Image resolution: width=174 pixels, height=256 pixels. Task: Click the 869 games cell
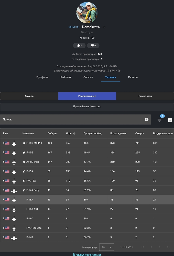(x=68, y=143)
